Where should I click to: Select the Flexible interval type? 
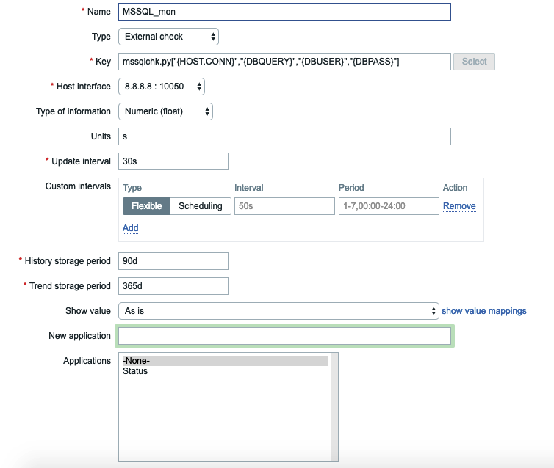point(146,206)
